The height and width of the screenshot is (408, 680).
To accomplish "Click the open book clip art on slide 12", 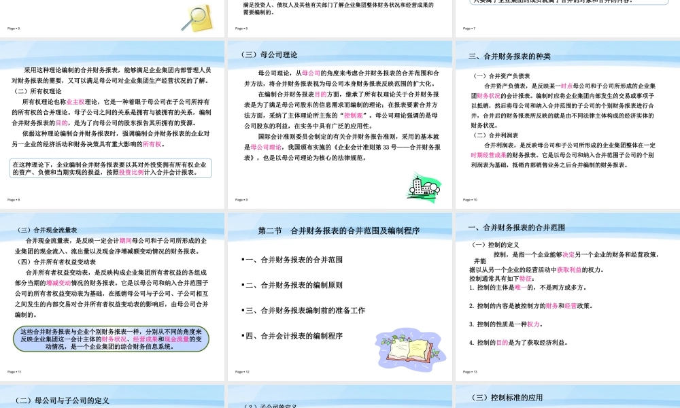I will [x=408, y=351].
